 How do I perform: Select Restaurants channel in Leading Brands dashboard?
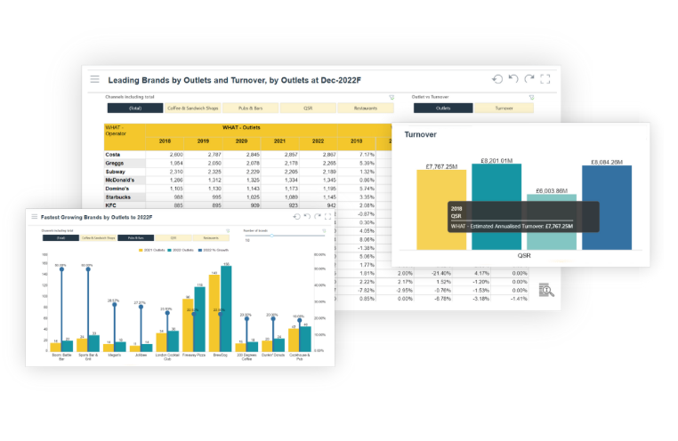click(x=365, y=108)
